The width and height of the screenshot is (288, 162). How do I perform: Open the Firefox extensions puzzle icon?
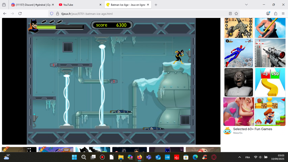[275, 13]
